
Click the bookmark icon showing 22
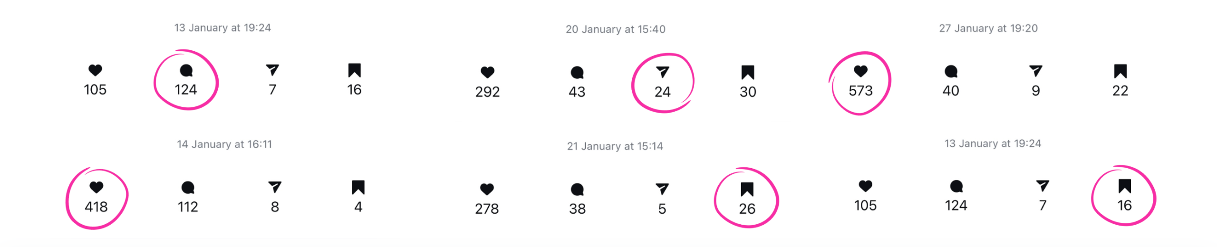click(1120, 72)
